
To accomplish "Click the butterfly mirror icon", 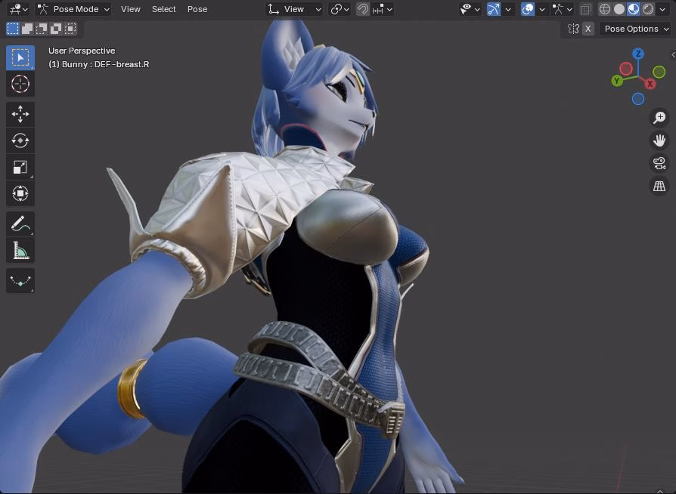I will coord(573,29).
